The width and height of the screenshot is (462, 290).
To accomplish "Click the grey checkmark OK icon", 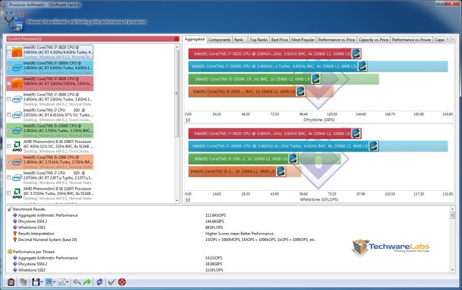I will pos(111,282).
